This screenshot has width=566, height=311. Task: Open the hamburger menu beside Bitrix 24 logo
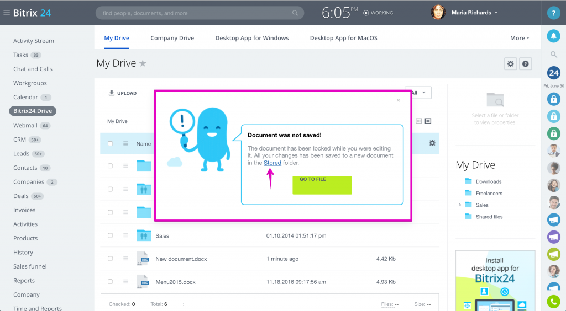(x=6, y=13)
